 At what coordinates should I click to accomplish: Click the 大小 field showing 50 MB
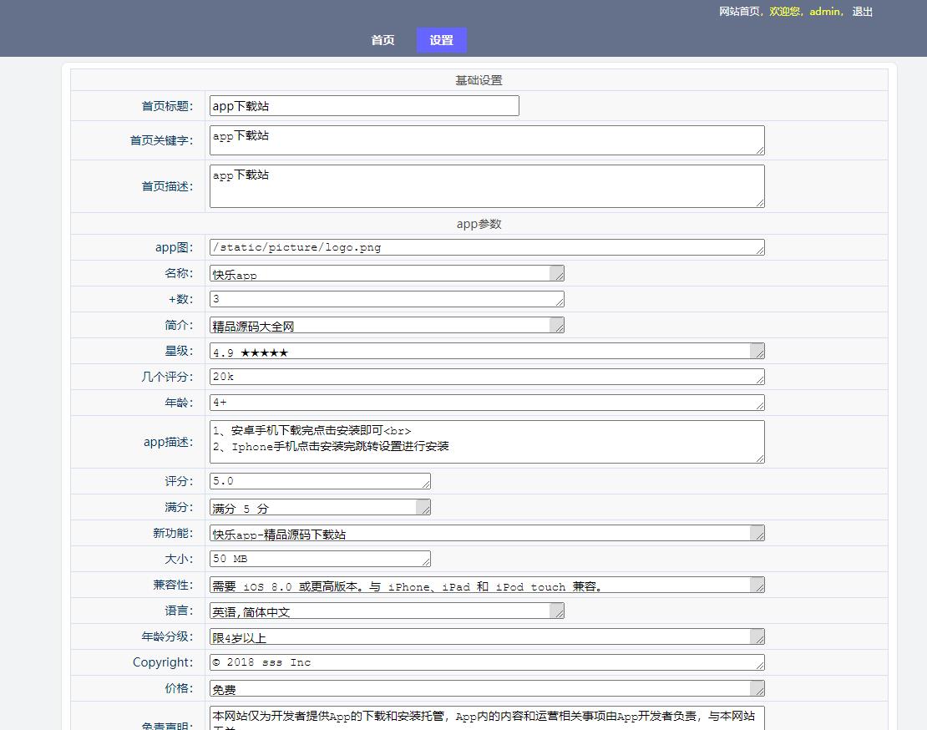coord(319,559)
